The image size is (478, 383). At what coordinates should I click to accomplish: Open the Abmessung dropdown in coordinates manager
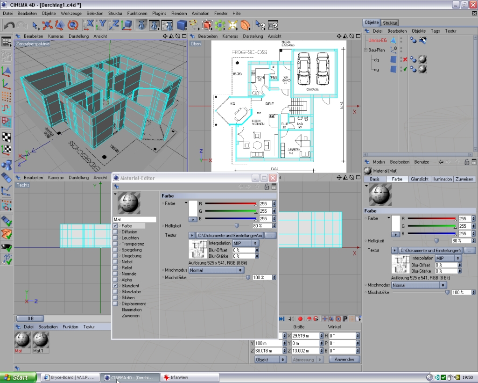tap(307, 360)
